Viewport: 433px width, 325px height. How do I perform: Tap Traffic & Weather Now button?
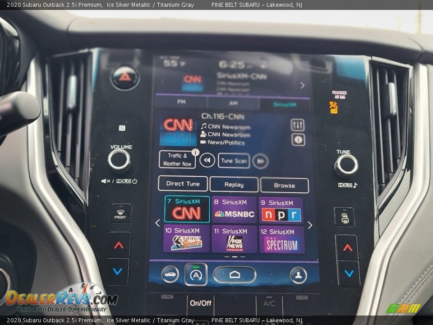(177, 159)
